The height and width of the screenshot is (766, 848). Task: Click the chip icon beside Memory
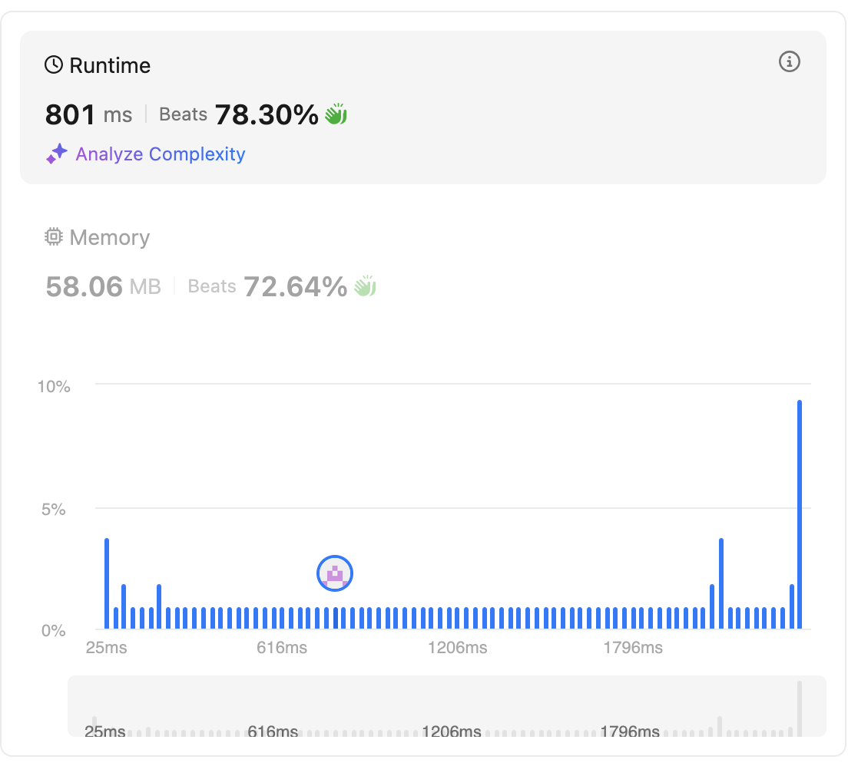pos(54,237)
